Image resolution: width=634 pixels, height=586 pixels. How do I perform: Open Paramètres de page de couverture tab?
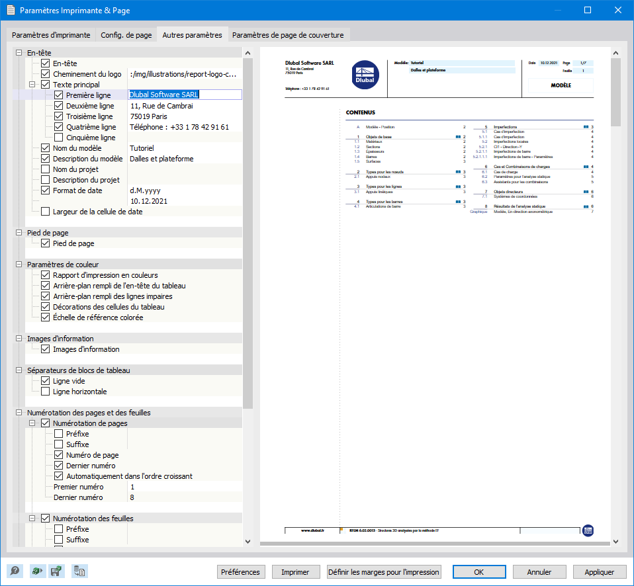click(x=288, y=35)
